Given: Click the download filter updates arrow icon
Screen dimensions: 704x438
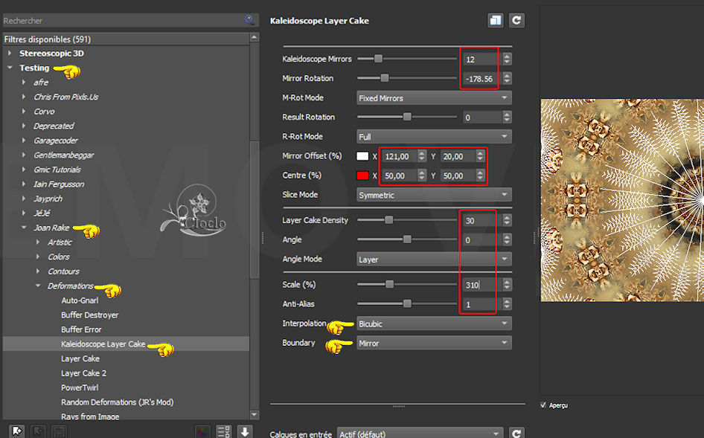Looking at the screenshot, I should (x=245, y=431).
